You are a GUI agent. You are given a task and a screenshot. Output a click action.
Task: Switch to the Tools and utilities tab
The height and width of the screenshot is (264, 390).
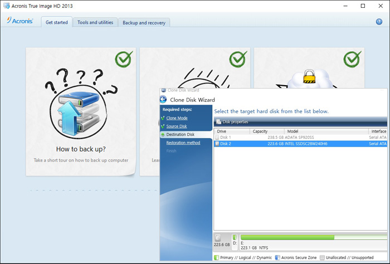[x=95, y=22]
